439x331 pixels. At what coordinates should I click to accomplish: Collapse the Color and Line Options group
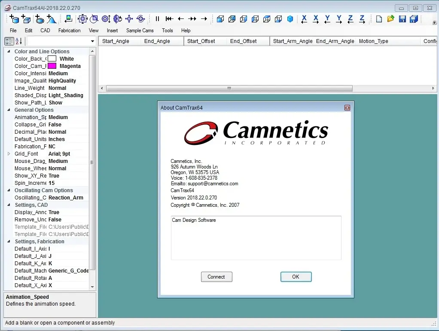[x=9, y=51]
